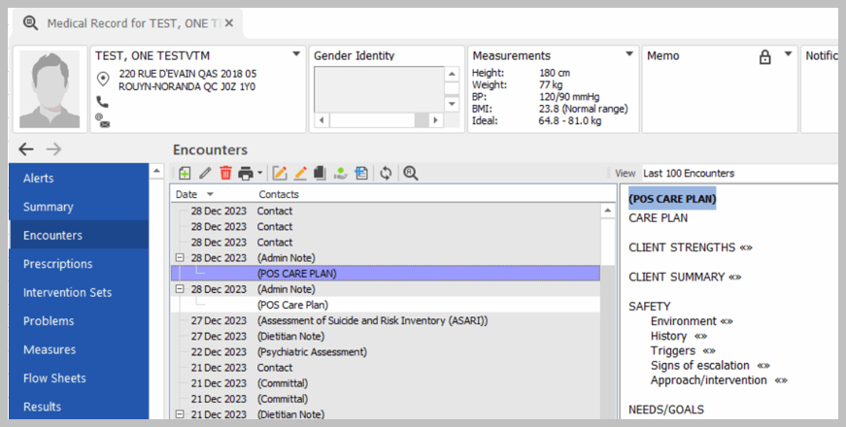Sort encounters by the Date column header
Screen dimensions: 846x427
(x=186, y=195)
